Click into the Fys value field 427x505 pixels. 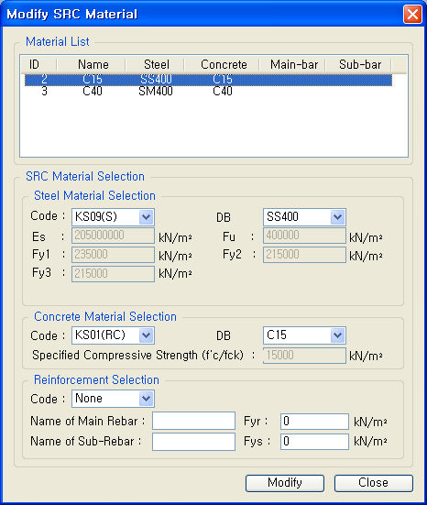(314, 442)
